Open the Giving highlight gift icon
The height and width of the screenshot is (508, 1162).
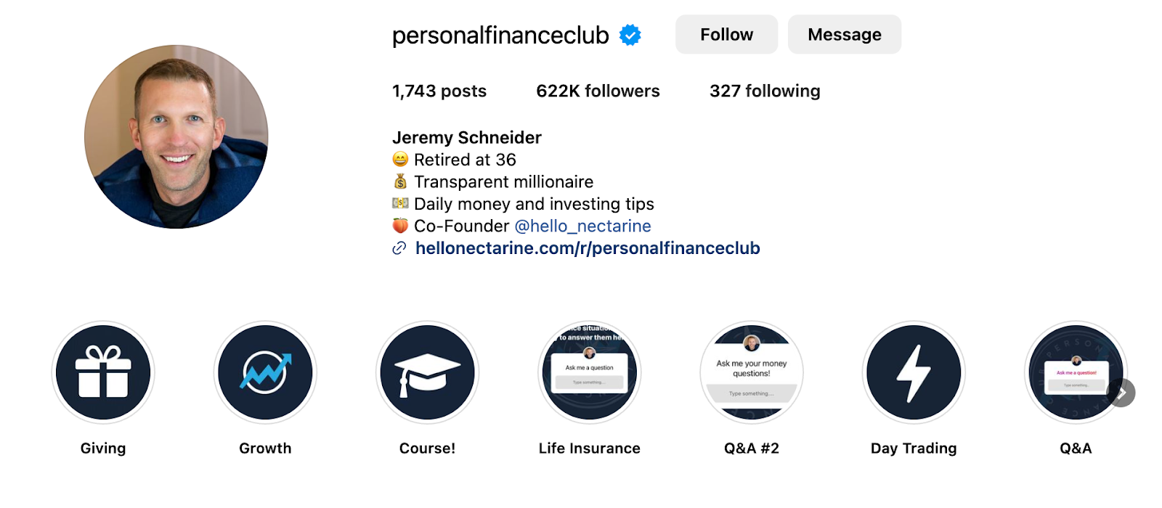coord(102,372)
